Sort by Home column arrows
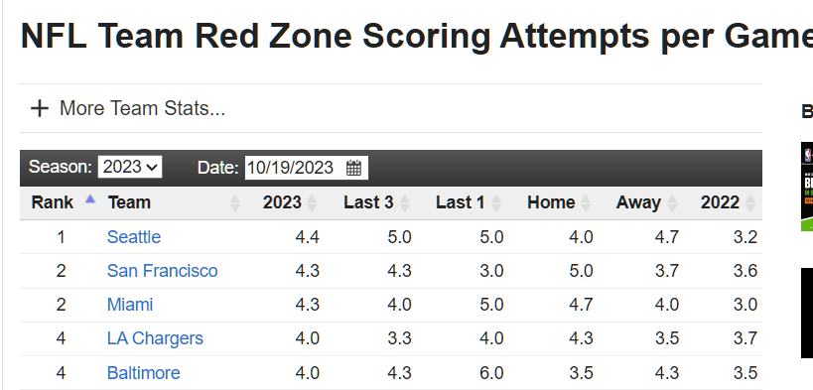813x390 pixels. (x=586, y=202)
